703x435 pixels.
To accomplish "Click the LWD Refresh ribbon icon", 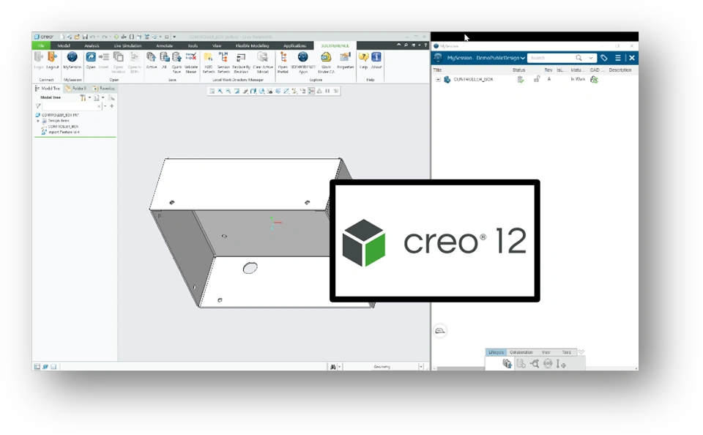I will (x=208, y=57).
